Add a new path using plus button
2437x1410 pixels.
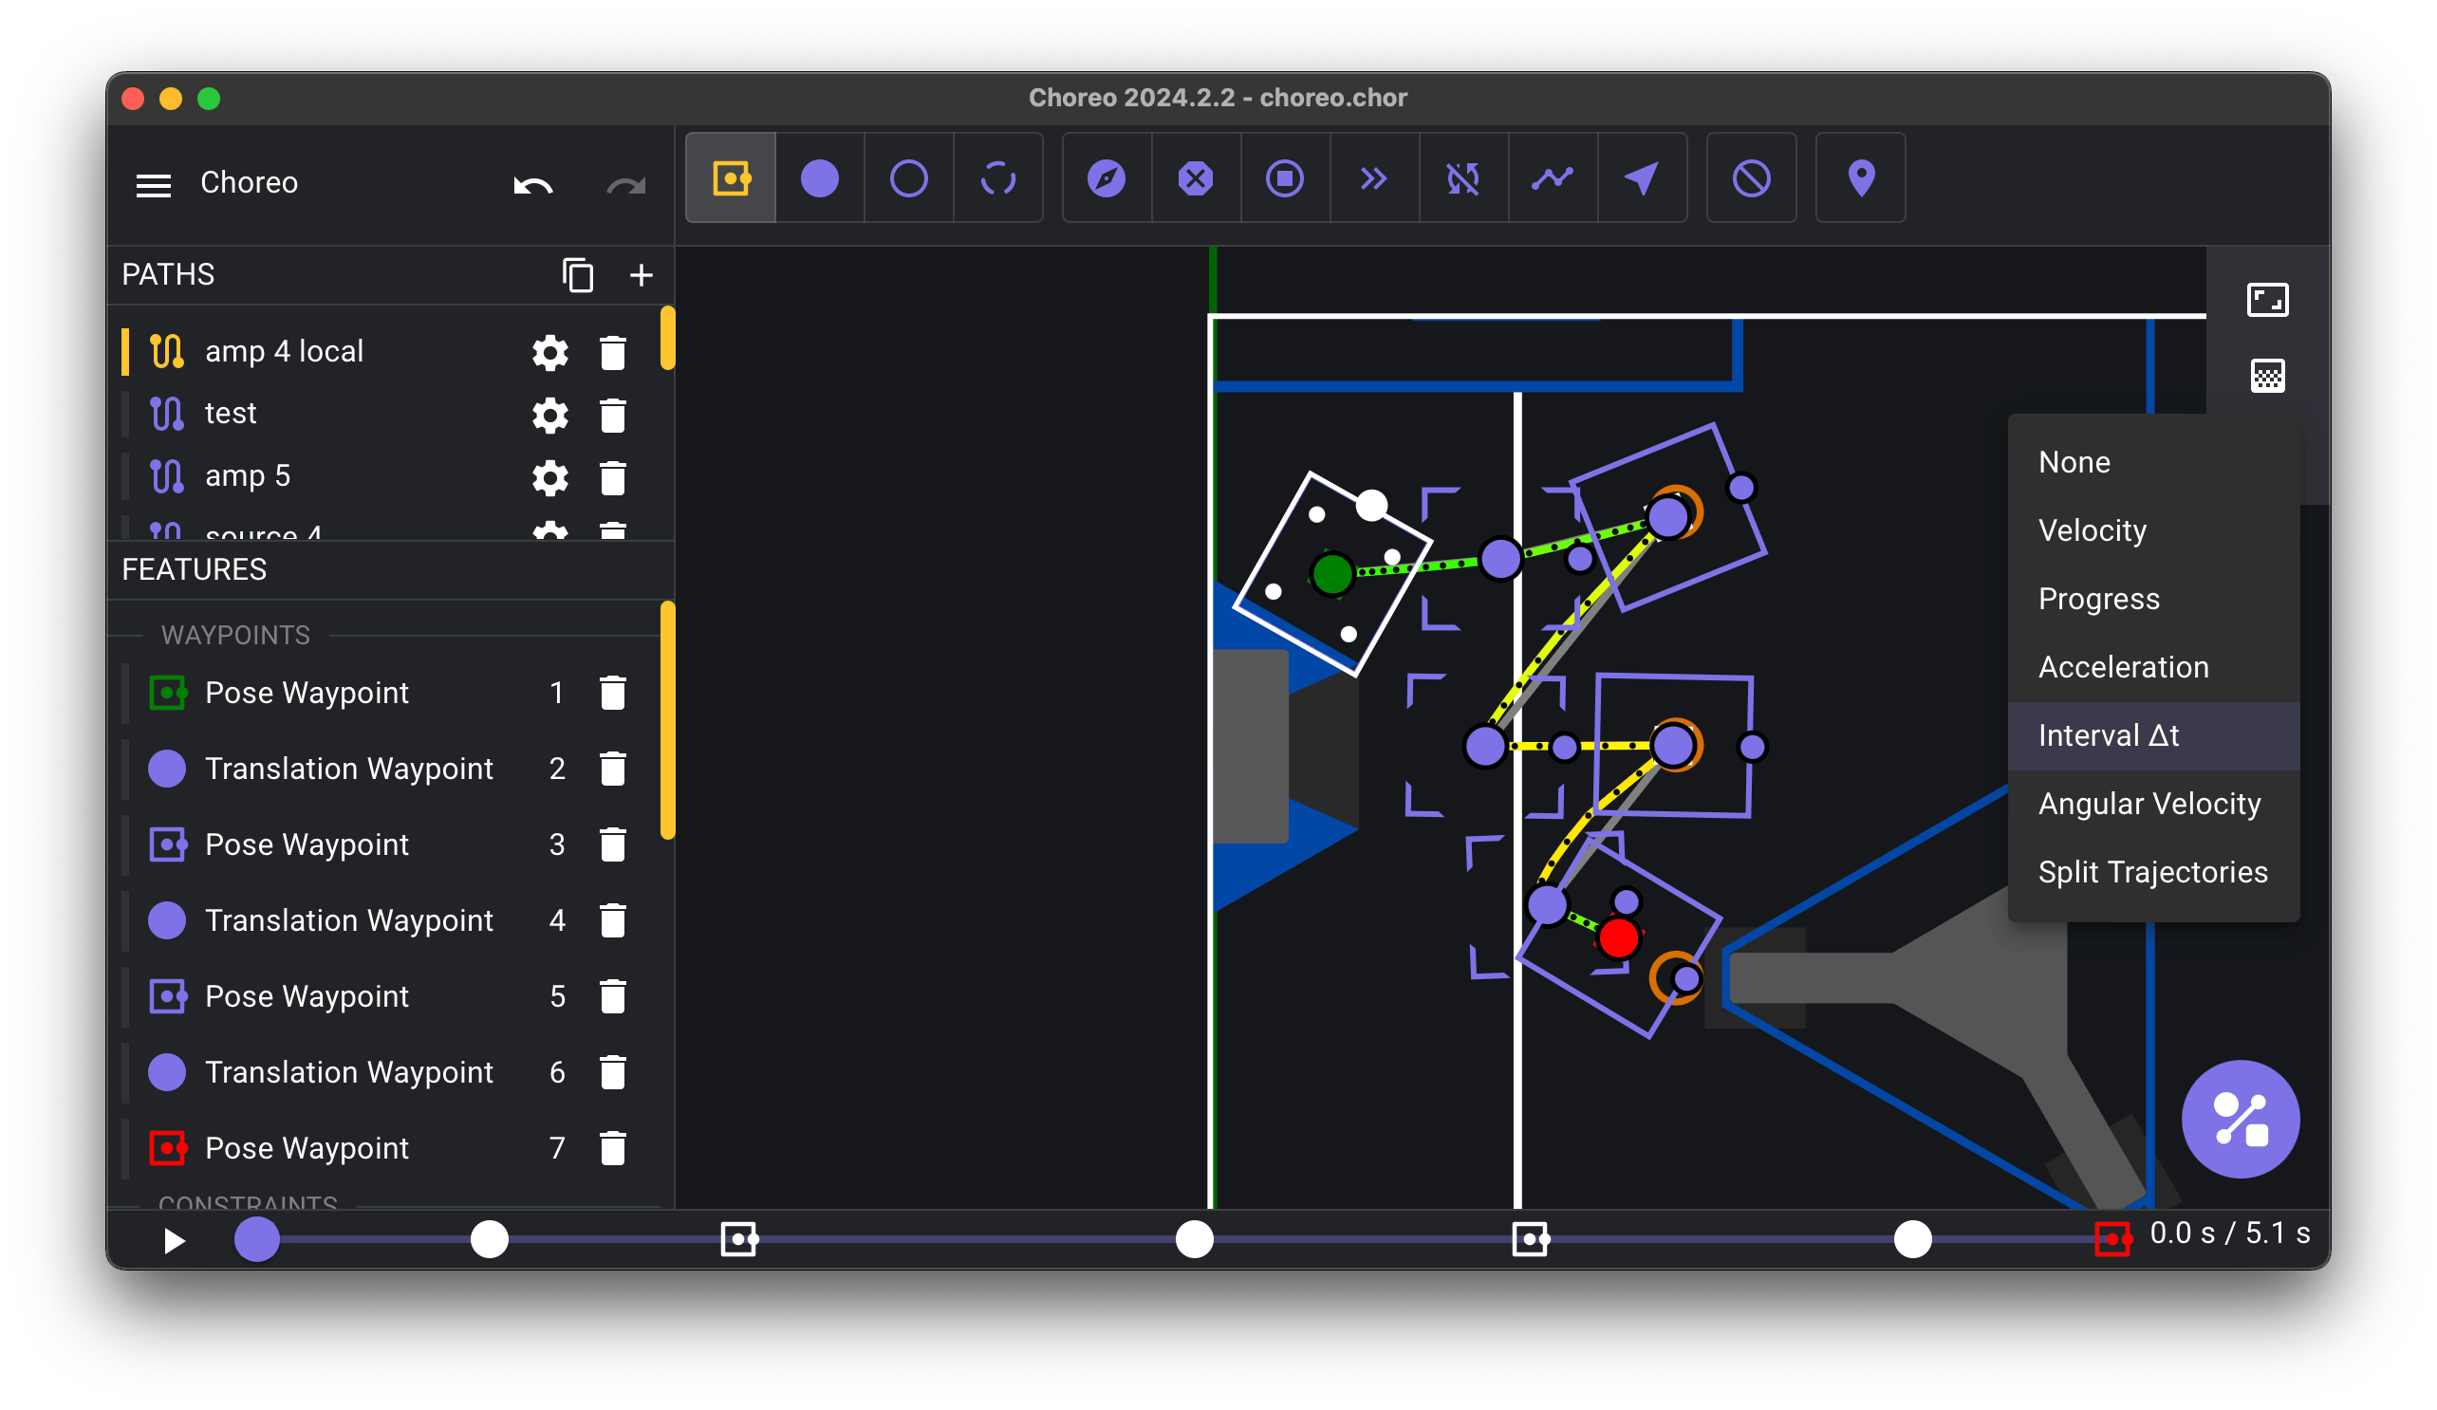pos(642,273)
